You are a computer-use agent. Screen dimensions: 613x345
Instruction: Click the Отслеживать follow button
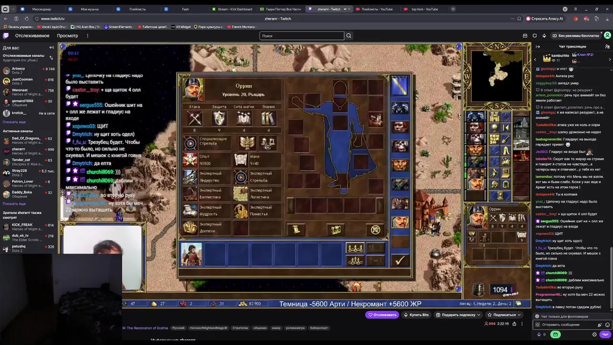coord(382,315)
